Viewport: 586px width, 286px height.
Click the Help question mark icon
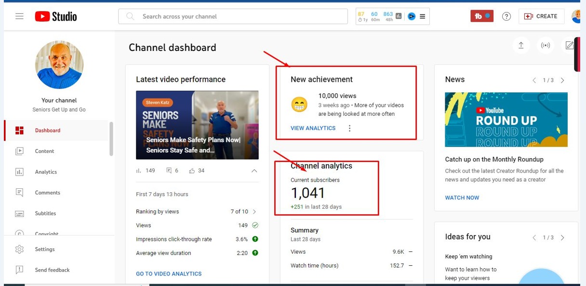coord(506,16)
